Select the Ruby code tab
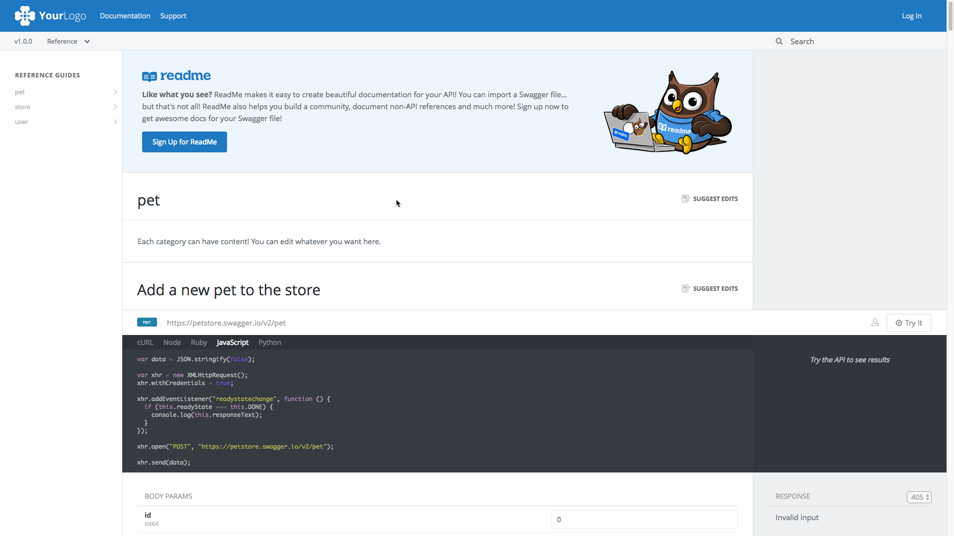This screenshot has width=954, height=536. pyautogui.click(x=199, y=342)
